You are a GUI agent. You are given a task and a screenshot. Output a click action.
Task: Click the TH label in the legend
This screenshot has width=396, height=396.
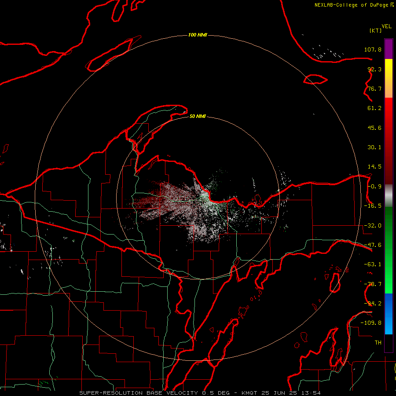click(x=378, y=343)
